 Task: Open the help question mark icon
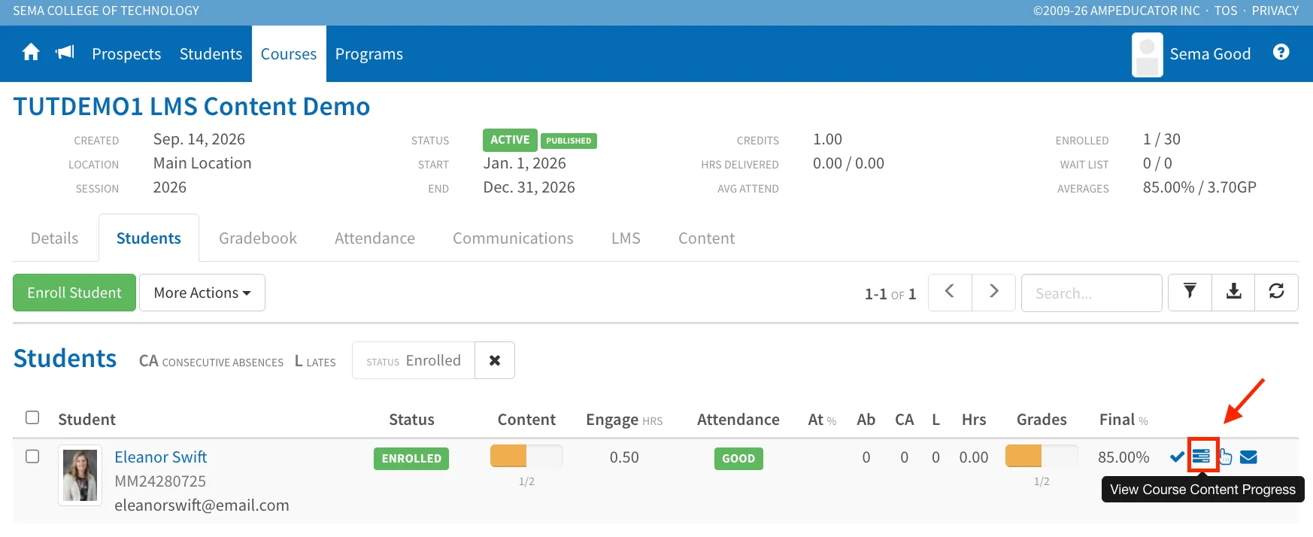1281,53
